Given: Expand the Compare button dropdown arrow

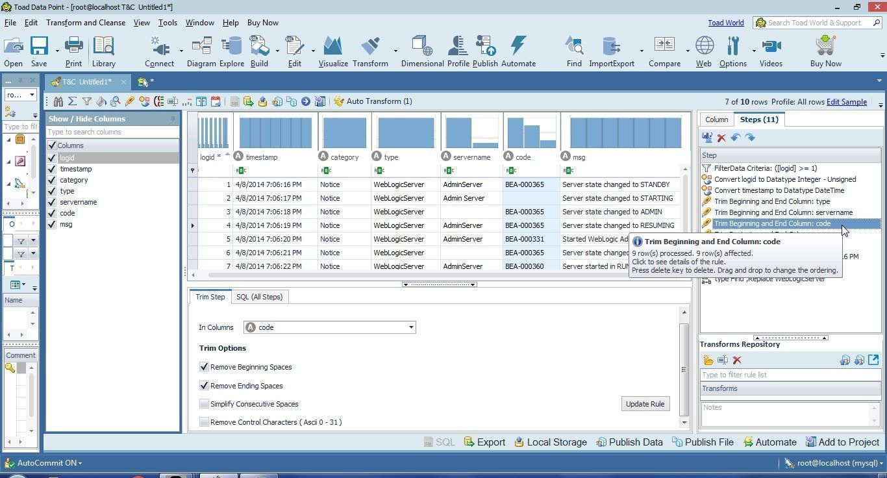Looking at the screenshot, I should click(688, 51).
